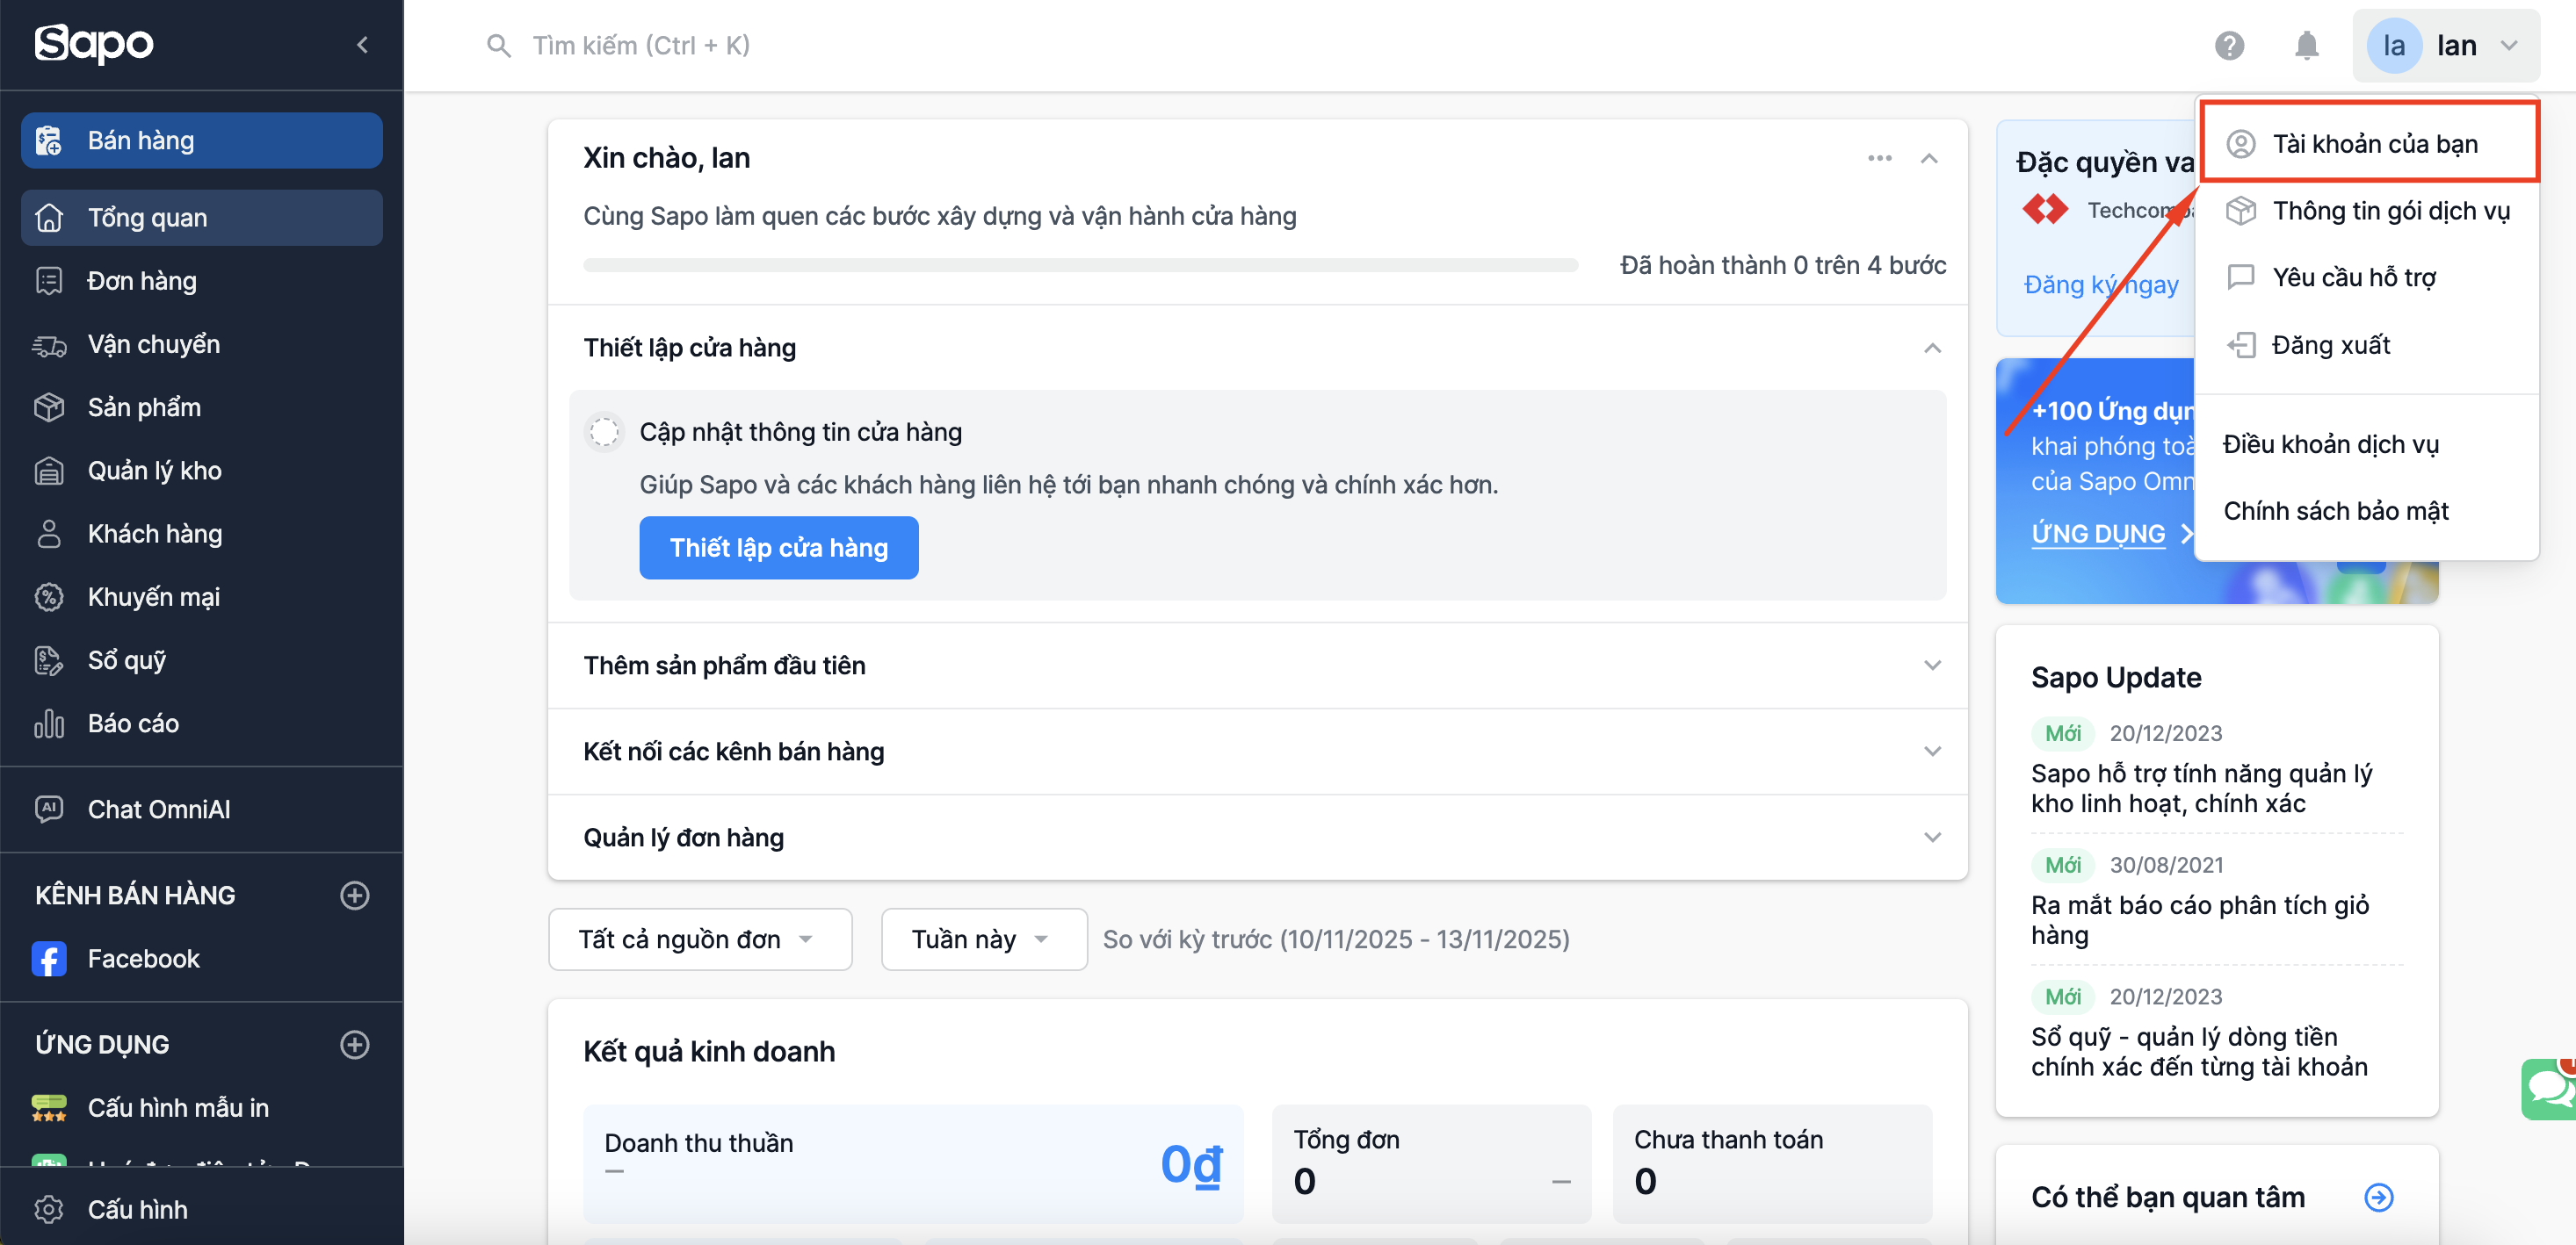Screen dimensions: 2576x1245
Task: Click the Thiết lập cửa hàng button
Action: 778,548
